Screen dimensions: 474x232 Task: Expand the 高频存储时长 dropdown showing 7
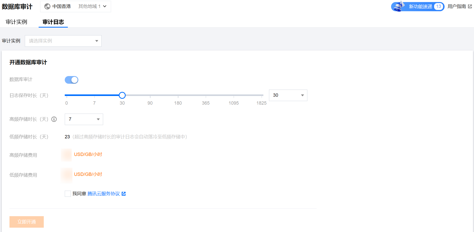[84, 119]
